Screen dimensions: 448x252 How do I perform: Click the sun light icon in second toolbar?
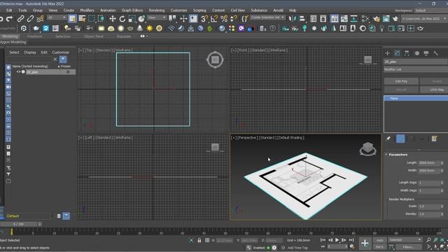[x=149, y=28]
